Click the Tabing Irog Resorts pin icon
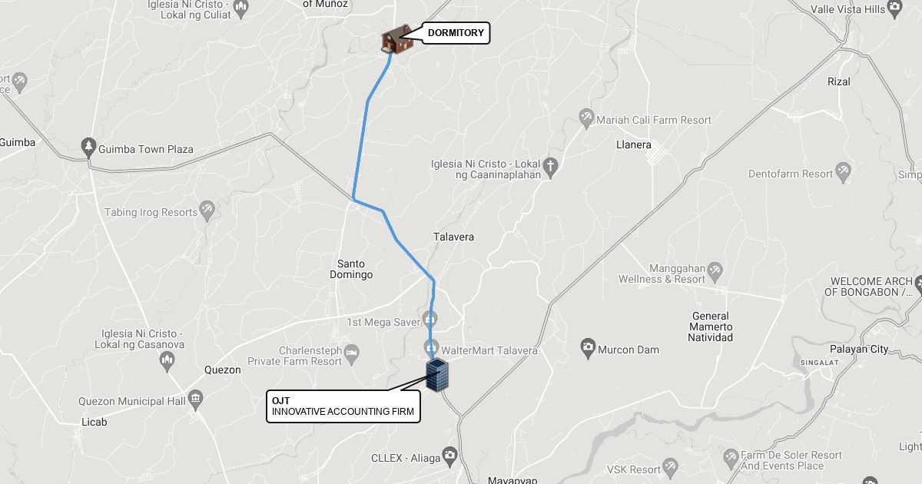 [207, 210]
